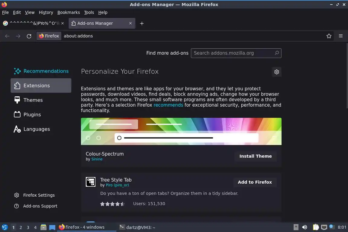Image resolution: width=348 pixels, height=232 pixels.
Task: Click the Personalize Your Firefox heading
Action: coord(120,72)
